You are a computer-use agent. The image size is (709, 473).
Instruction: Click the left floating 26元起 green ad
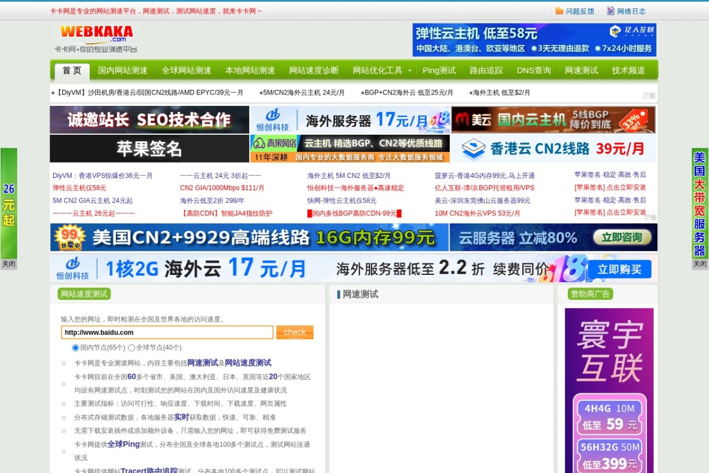click(x=9, y=203)
